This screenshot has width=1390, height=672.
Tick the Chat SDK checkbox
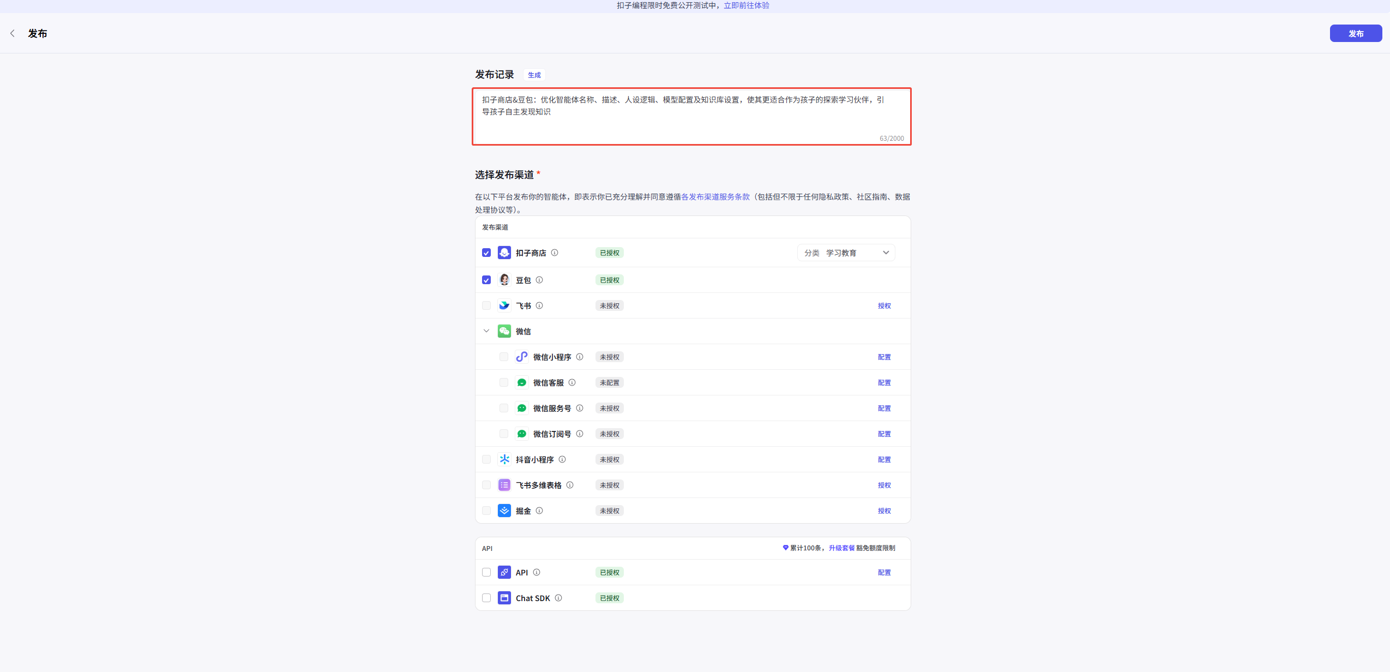pyautogui.click(x=486, y=598)
